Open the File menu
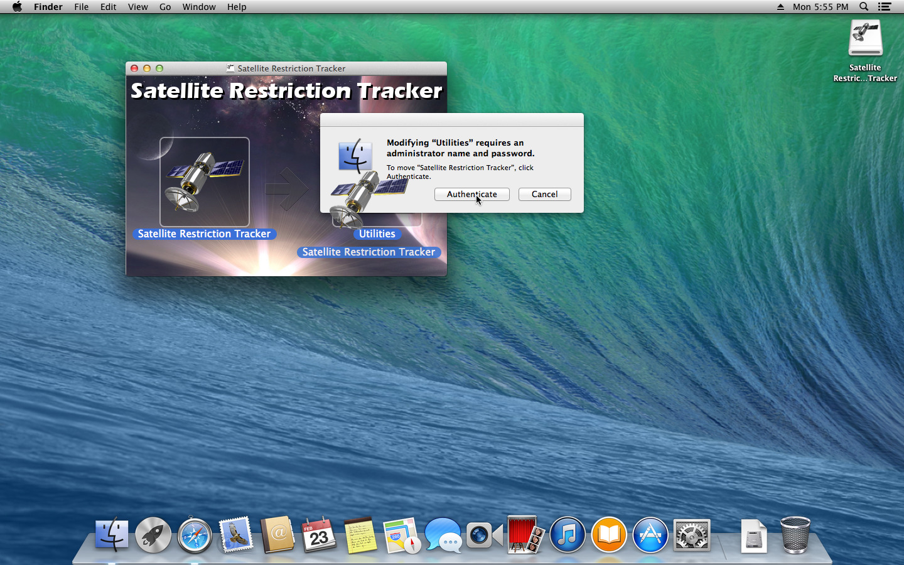The height and width of the screenshot is (565, 904). [81, 7]
